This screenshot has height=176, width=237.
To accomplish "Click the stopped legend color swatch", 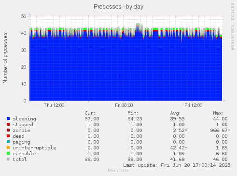I will coord(8,124).
